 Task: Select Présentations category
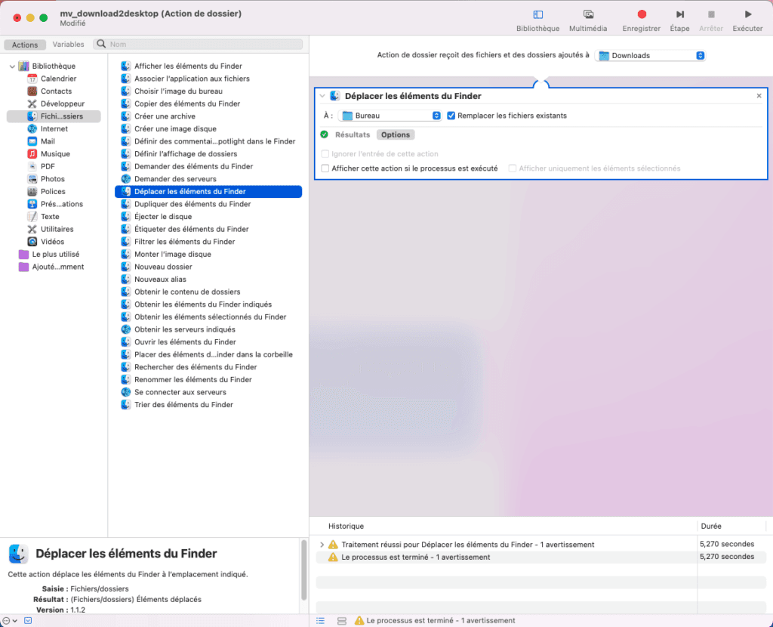coord(62,204)
